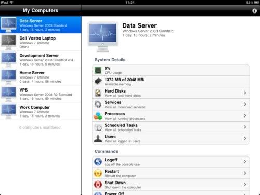
Task: Click the yellow Restart icon
Action: click(98, 173)
